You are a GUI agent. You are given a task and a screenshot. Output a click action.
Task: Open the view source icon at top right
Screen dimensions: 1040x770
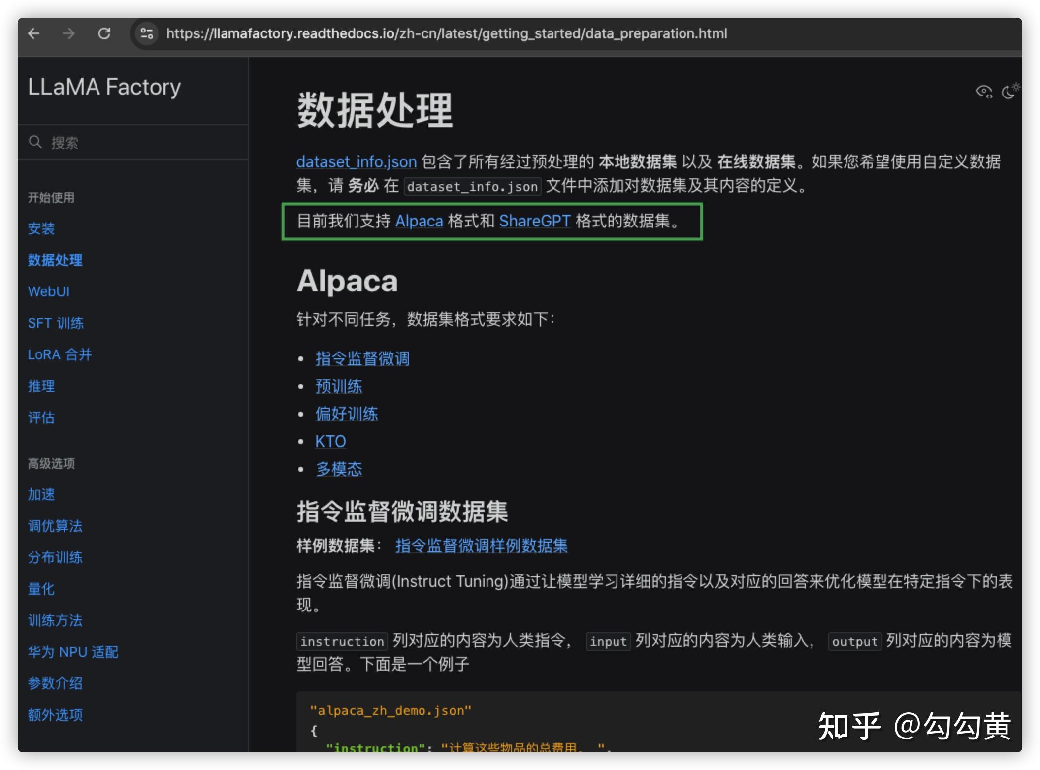coord(983,91)
